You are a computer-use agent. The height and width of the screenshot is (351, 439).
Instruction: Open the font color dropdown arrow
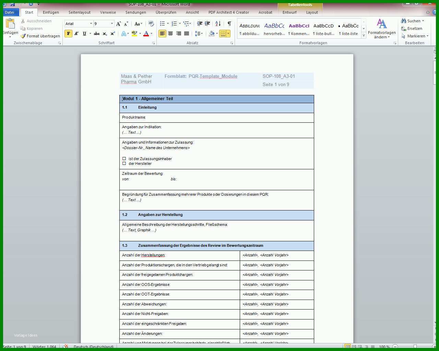(x=151, y=33)
